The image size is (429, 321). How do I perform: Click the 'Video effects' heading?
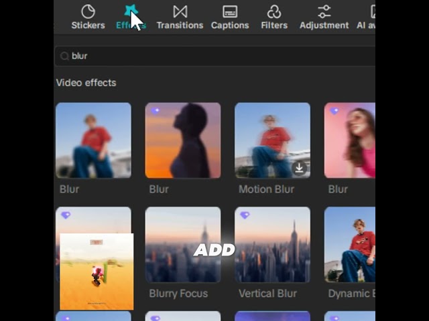point(86,83)
